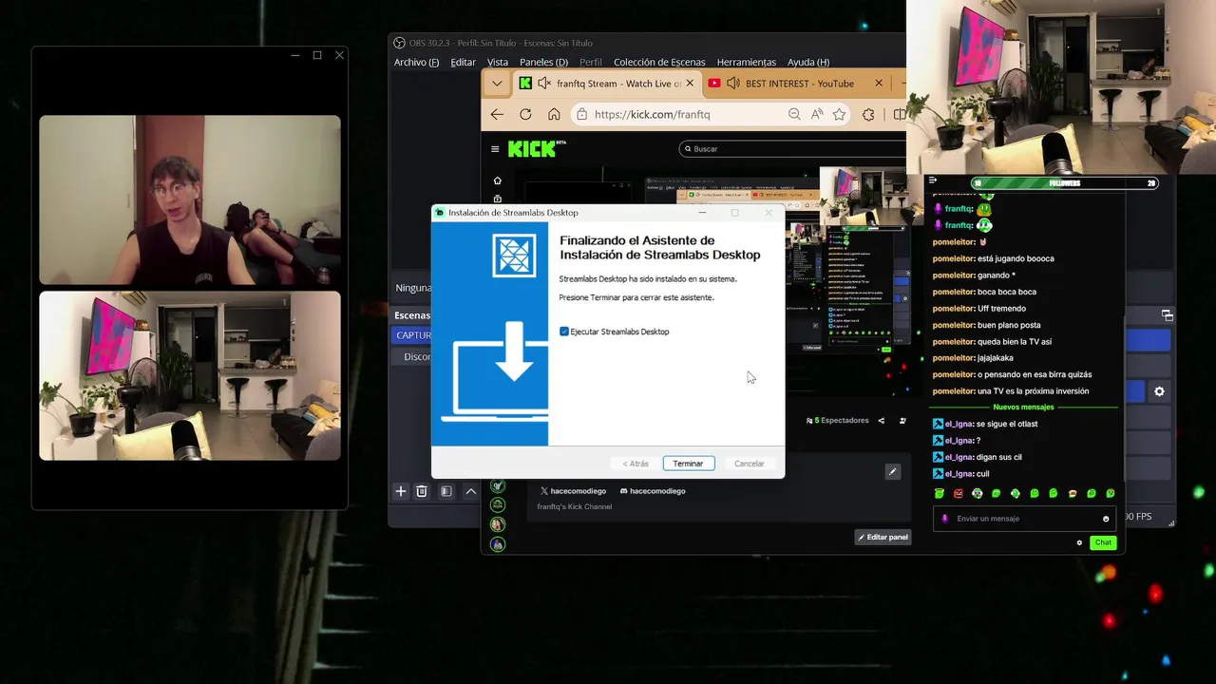Click the Kick logo
The width and height of the screenshot is (1216, 684).
pos(536,149)
